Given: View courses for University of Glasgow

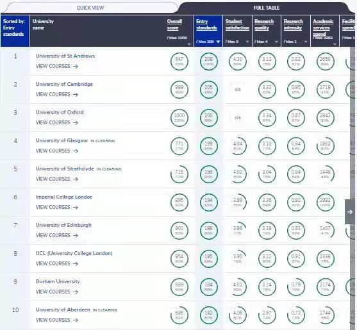Looking at the screenshot, I should 56,151.
